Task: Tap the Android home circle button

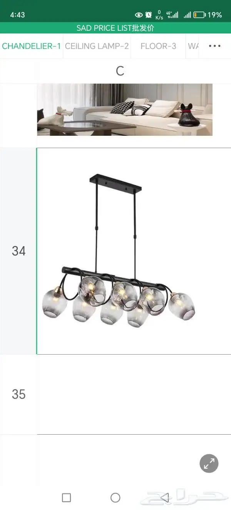Action: click(x=115, y=497)
